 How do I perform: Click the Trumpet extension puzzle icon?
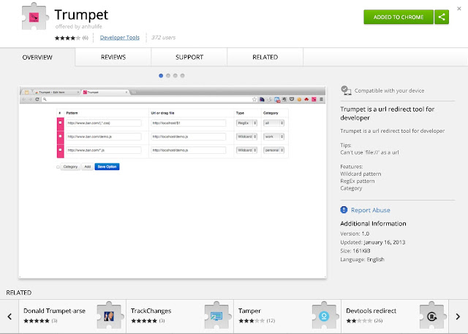[34, 17]
